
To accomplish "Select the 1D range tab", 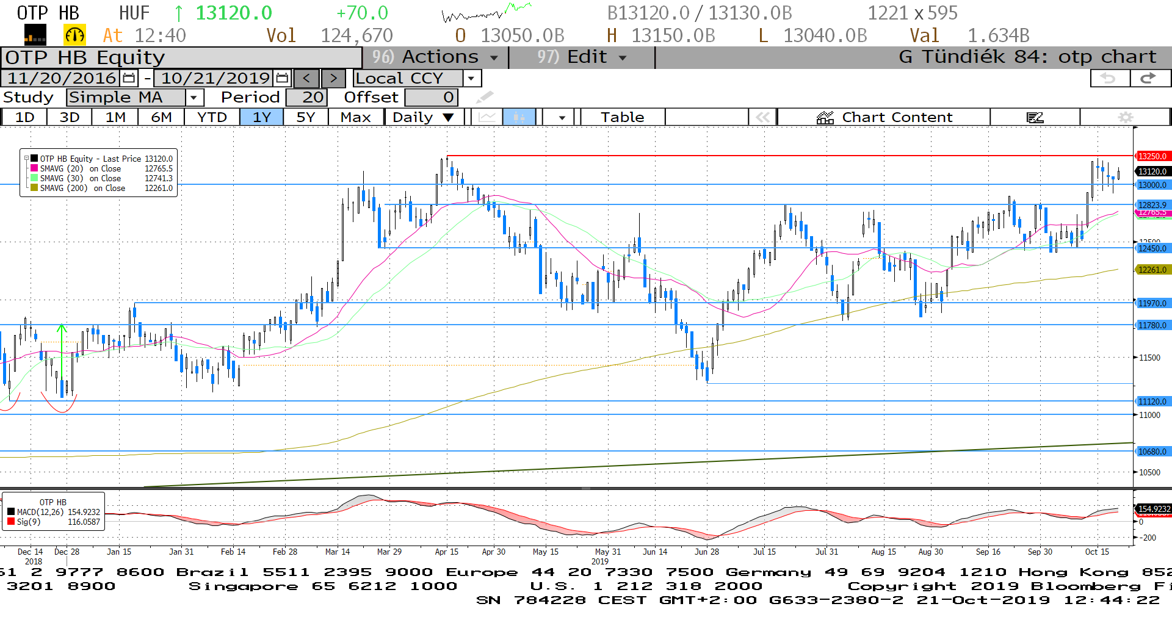I will (x=24, y=117).
